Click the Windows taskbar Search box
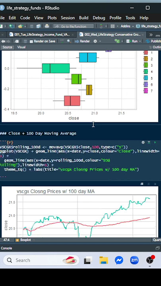The height and width of the screenshot is (286, 161). pyautogui.click(x=41, y=260)
